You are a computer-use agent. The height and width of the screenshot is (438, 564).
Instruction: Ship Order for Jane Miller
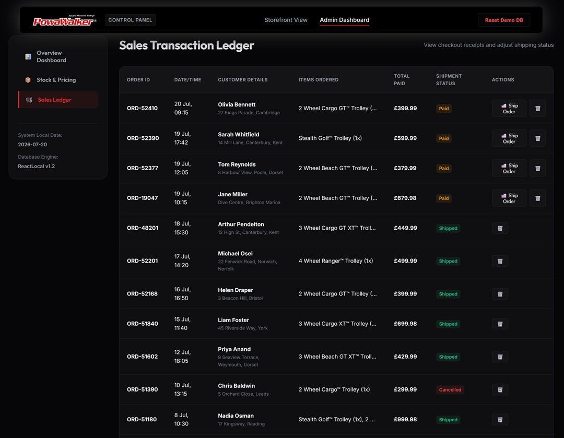[509, 198]
